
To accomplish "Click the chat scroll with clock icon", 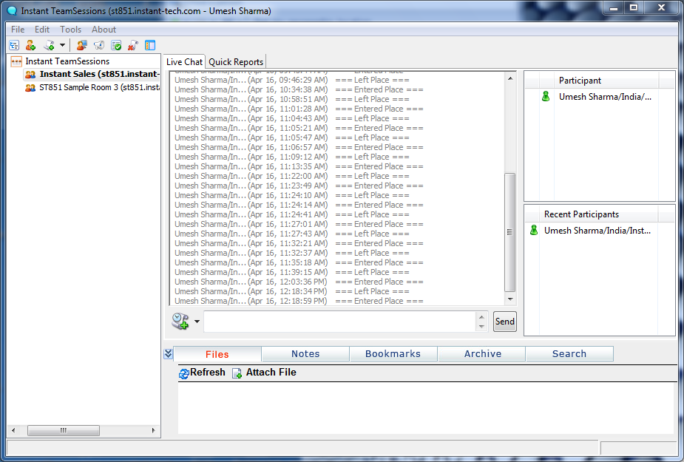I will (x=180, y=322).
